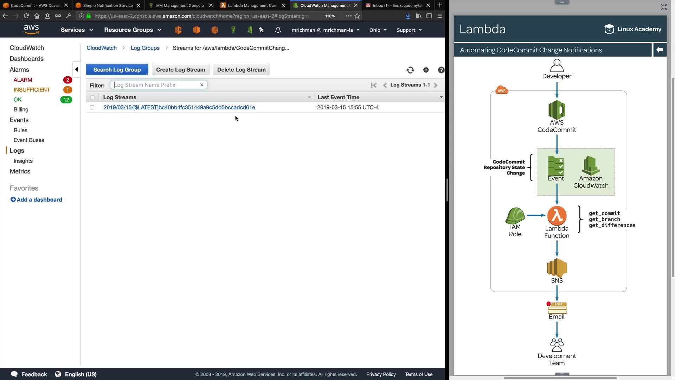Click the pin shortcut icon in AWS navbar

pos(261,30)
